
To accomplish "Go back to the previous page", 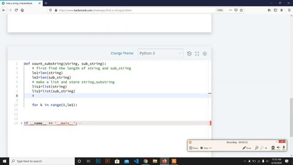I will point(4,10).
